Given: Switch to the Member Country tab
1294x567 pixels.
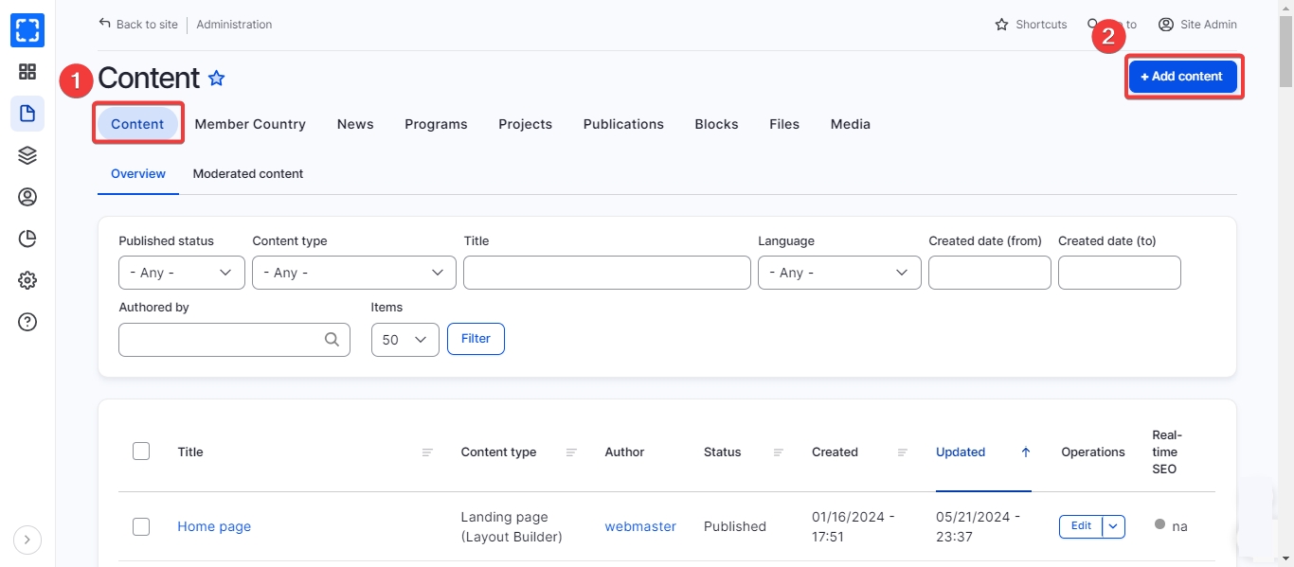Looking at the screenshot, I should 250,124.
